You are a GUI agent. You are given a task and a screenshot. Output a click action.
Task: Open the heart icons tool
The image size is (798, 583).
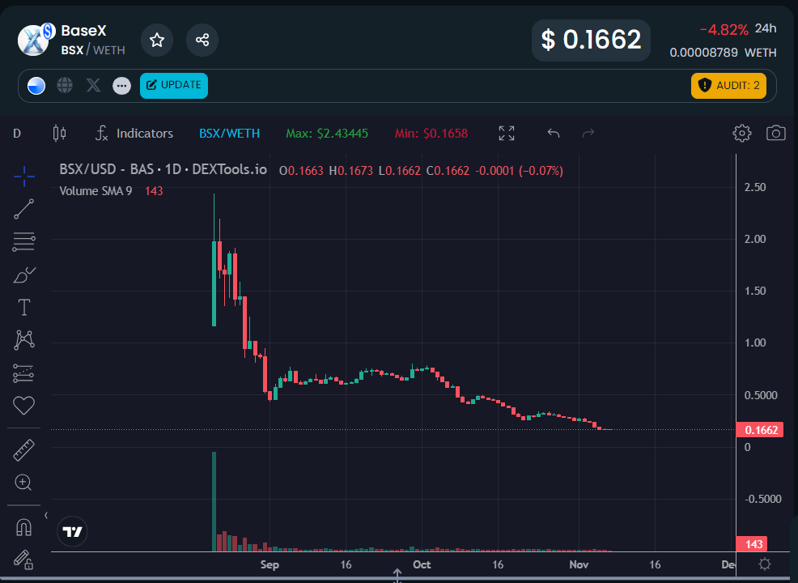tap(24, 406)
